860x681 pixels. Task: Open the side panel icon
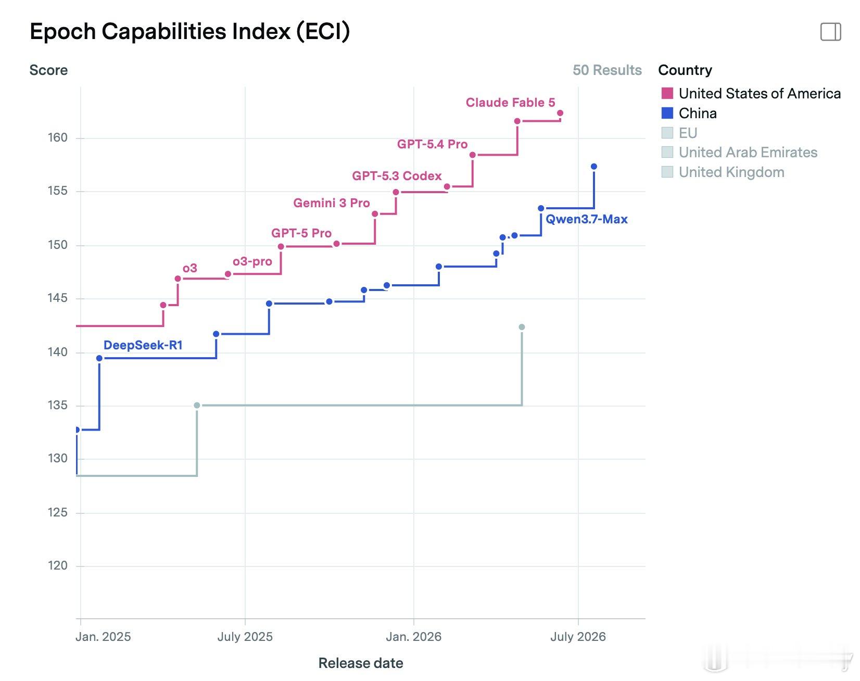pos(830,32)
